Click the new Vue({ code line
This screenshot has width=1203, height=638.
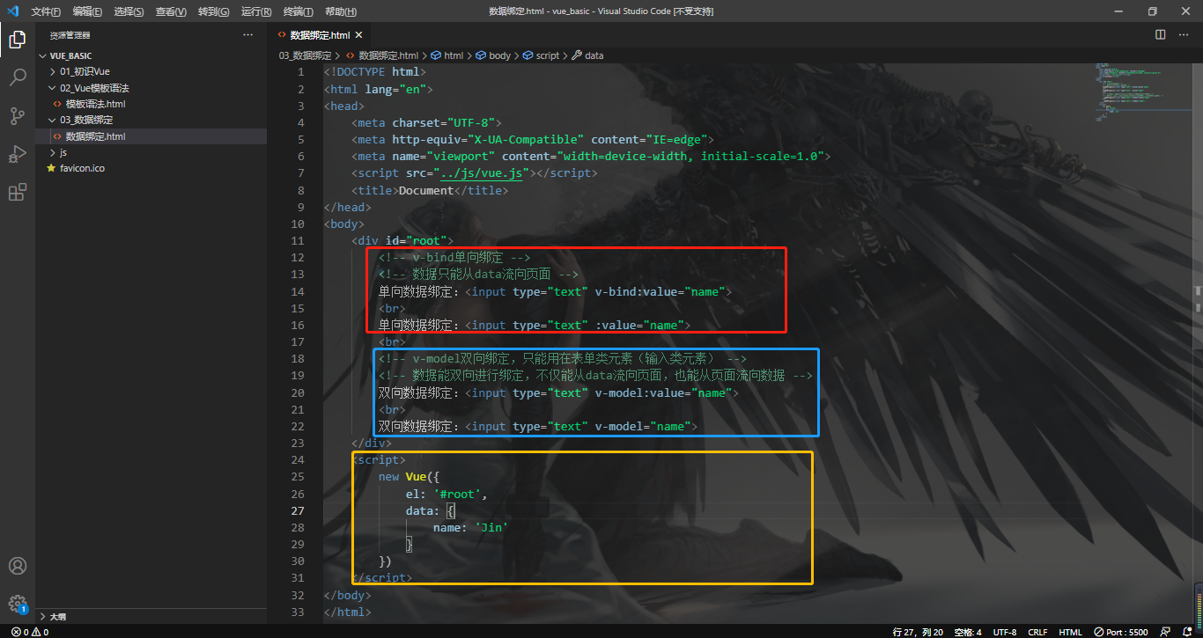pos(409,477)
